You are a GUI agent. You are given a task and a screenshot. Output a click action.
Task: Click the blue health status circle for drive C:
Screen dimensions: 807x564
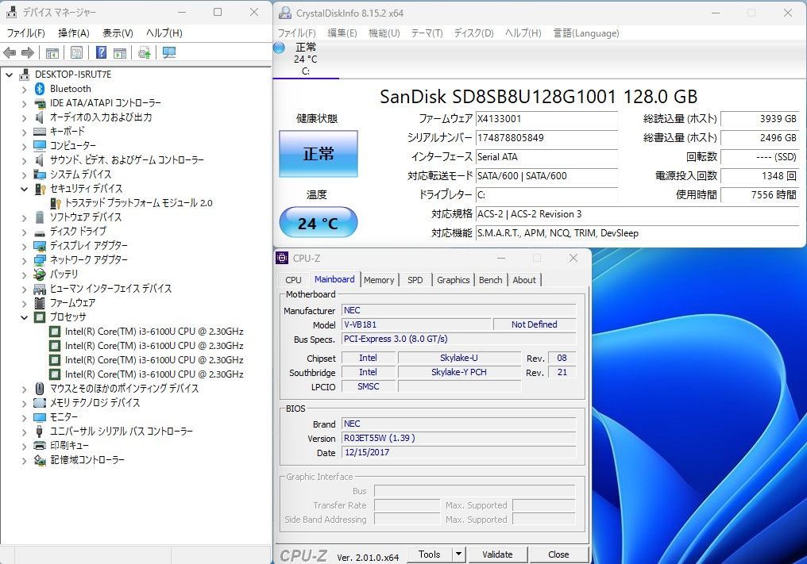(x=279, y=48)
